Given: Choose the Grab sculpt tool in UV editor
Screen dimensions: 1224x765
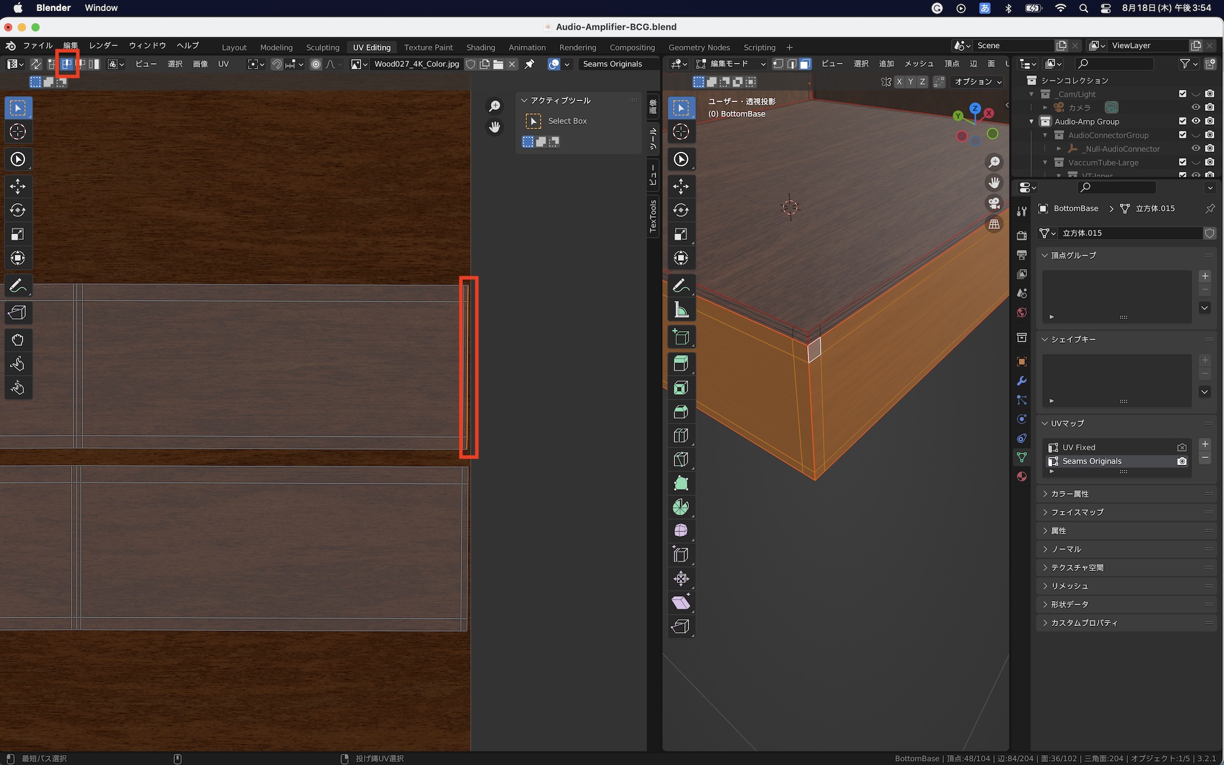Looking at the screenshot, I should click(17, 340).
